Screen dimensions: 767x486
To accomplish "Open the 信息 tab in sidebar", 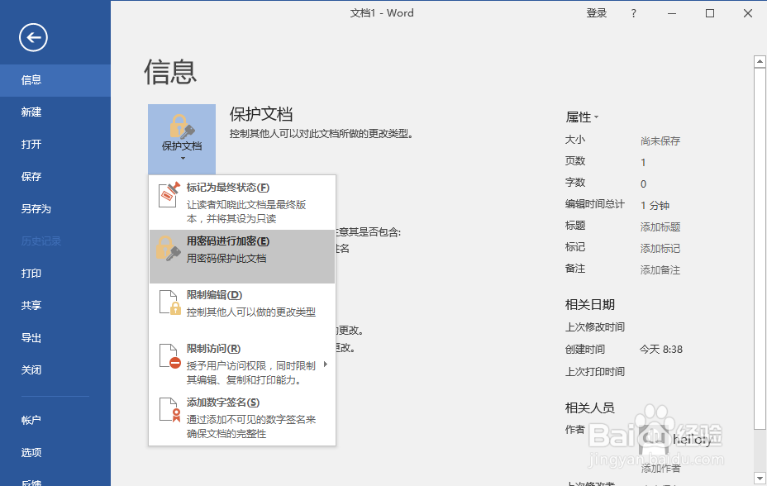I will [55, 80].
